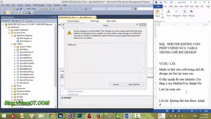Click the Save All icon in SSMS toolbar
This screenshot has height=119, width=211.
coord(20,9)
